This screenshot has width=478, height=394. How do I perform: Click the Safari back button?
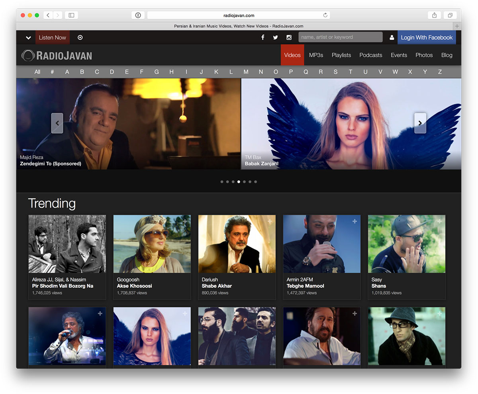[x=48, y=15]
